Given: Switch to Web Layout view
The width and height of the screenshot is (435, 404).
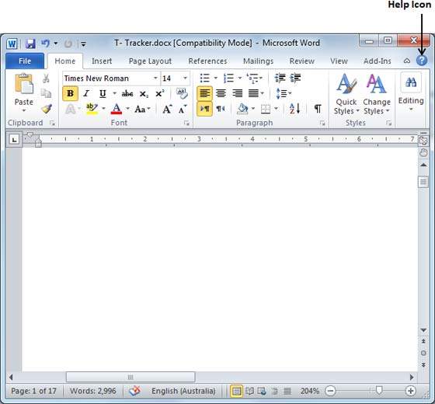Looking at the screenshot, I should [262, 392].
